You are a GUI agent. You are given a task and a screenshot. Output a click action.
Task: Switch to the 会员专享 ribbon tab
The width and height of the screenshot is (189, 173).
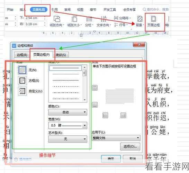point(129,10)
